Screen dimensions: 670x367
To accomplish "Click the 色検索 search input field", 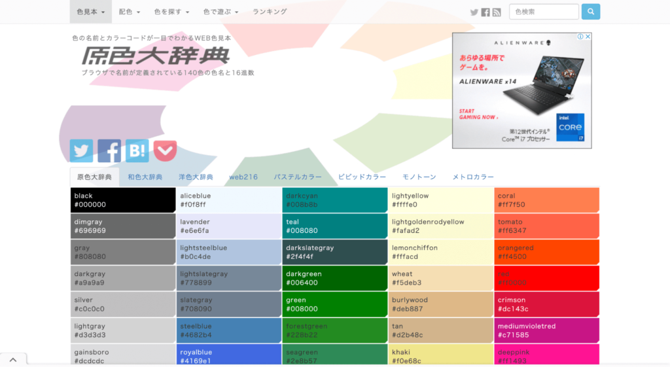I will pyautogui.click(x=544, y=12).
